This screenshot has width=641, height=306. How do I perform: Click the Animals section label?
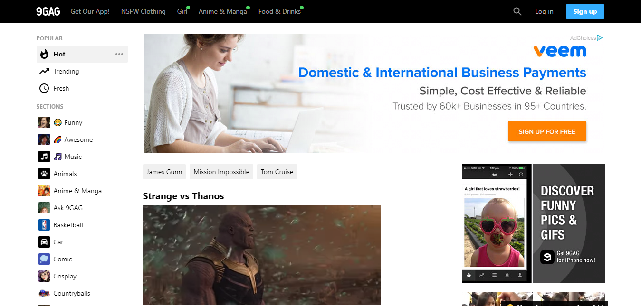click(65, 174)
